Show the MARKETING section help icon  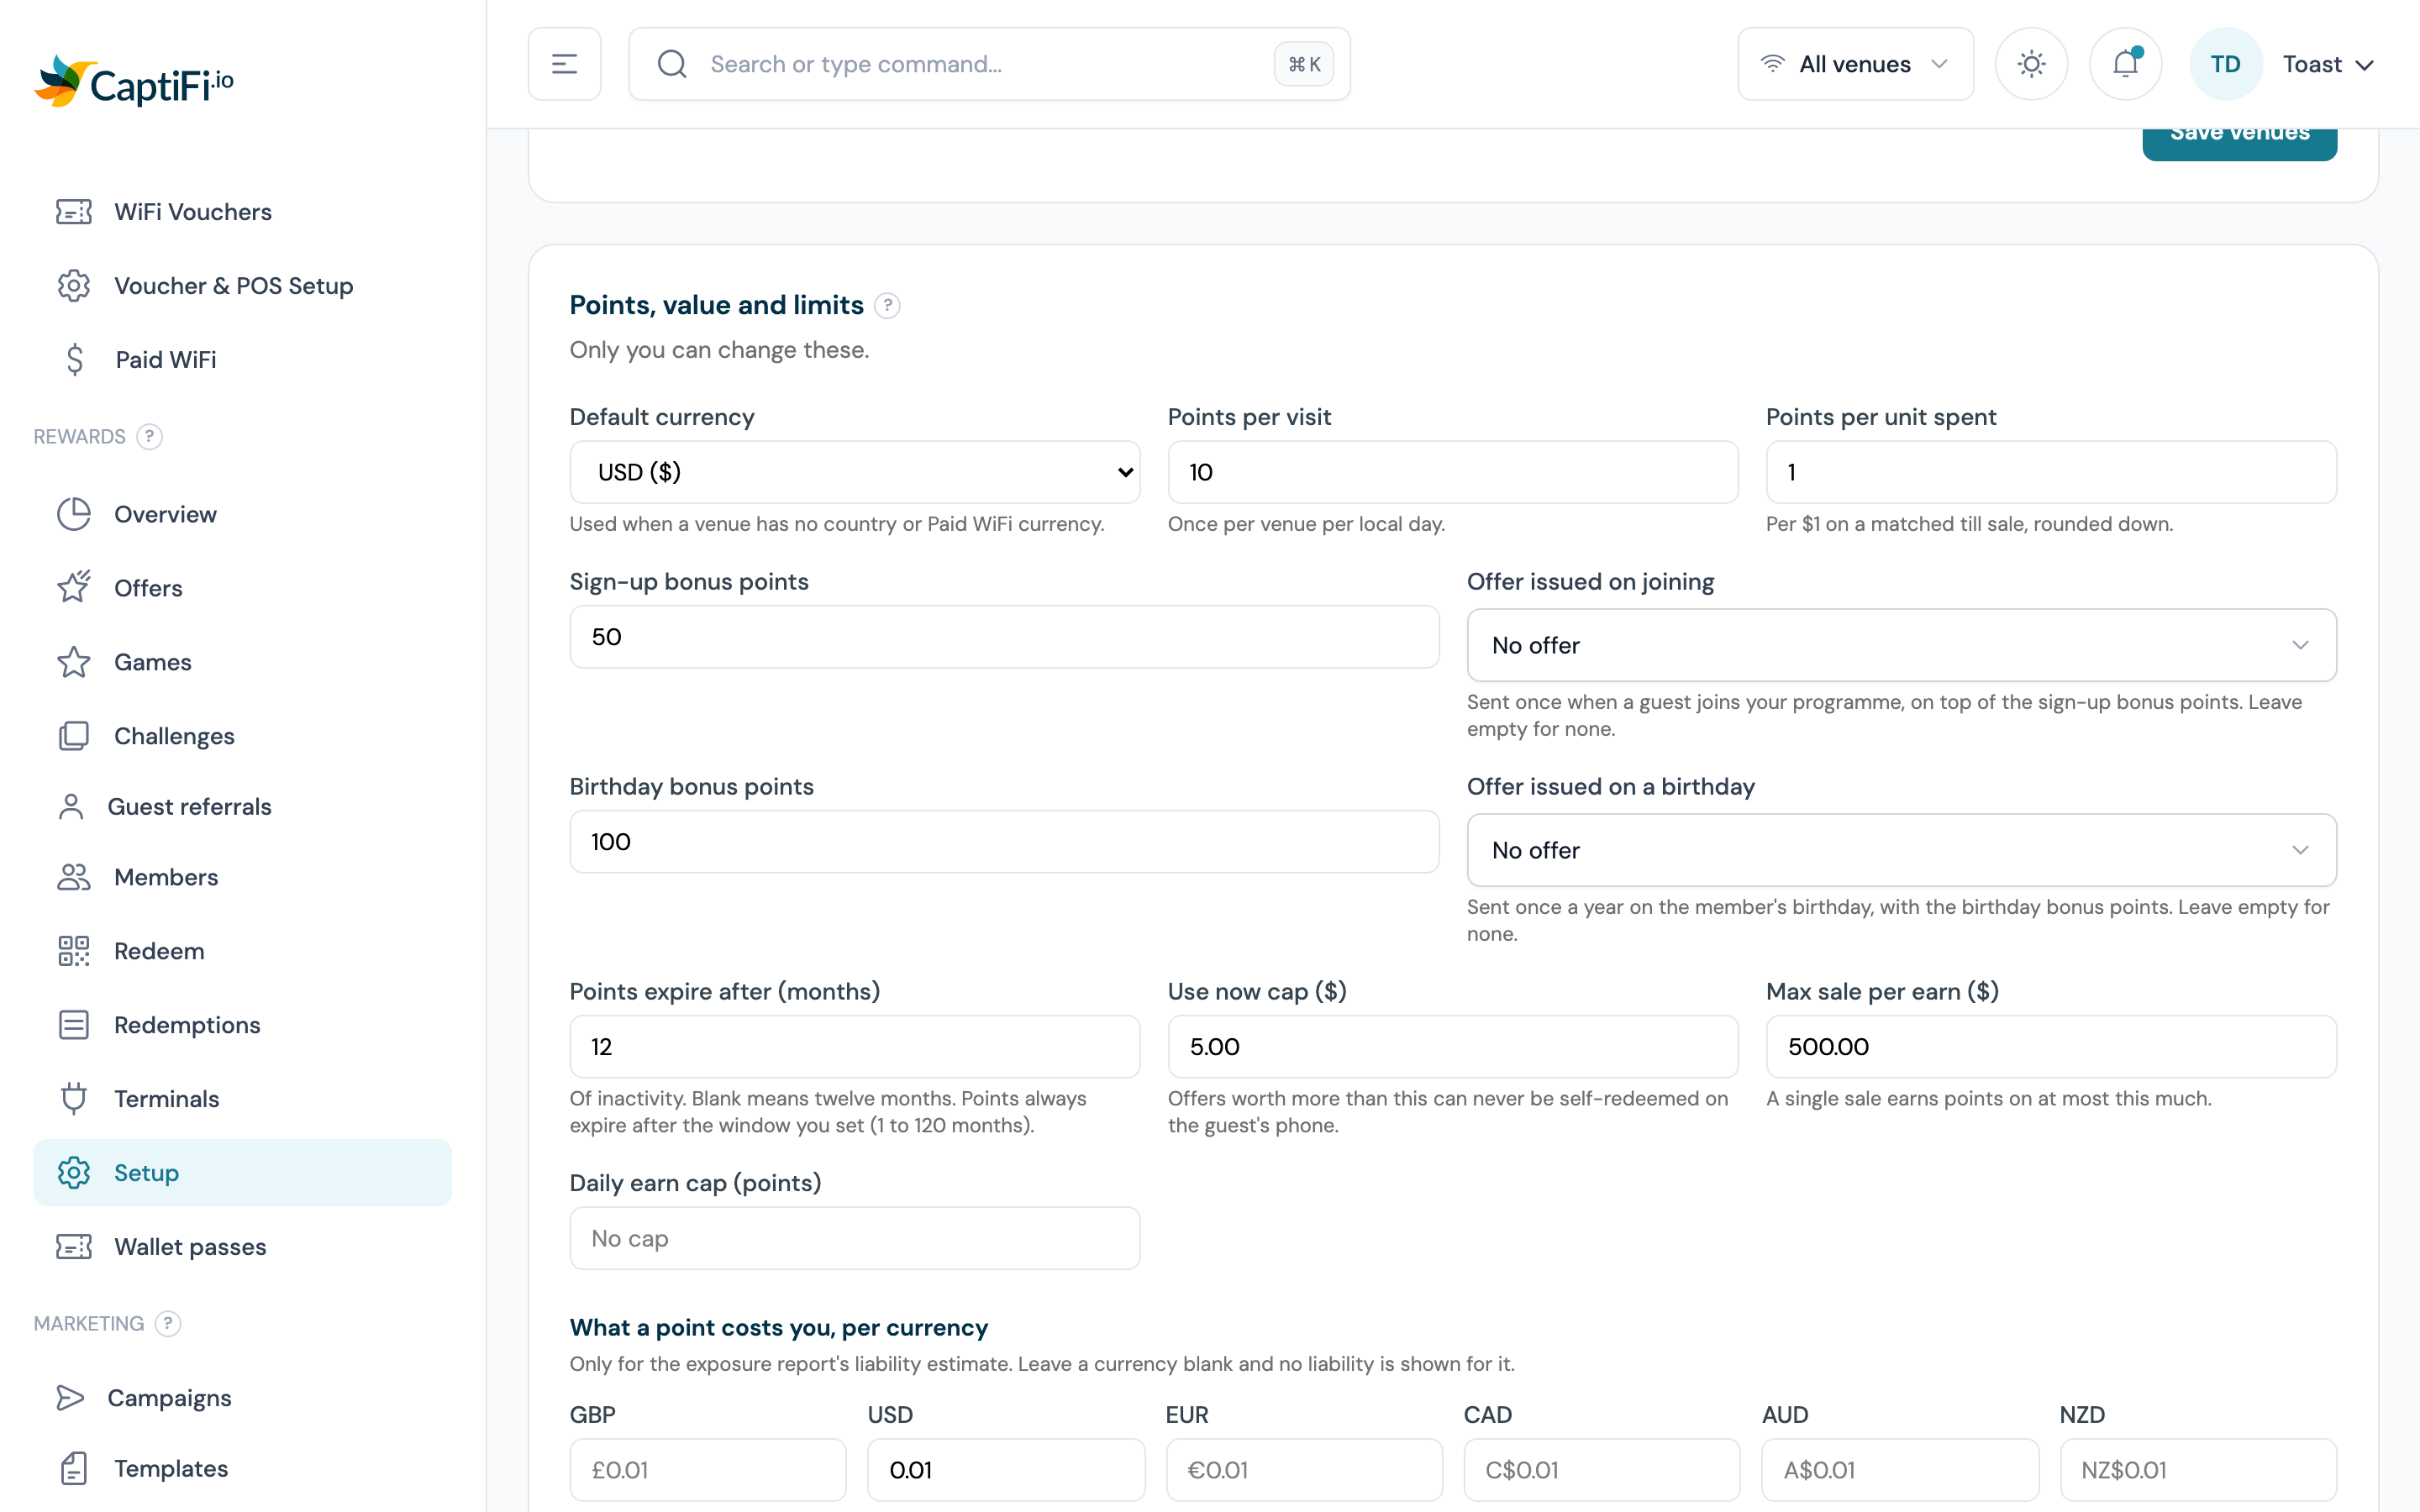[x=168, y=1323]
